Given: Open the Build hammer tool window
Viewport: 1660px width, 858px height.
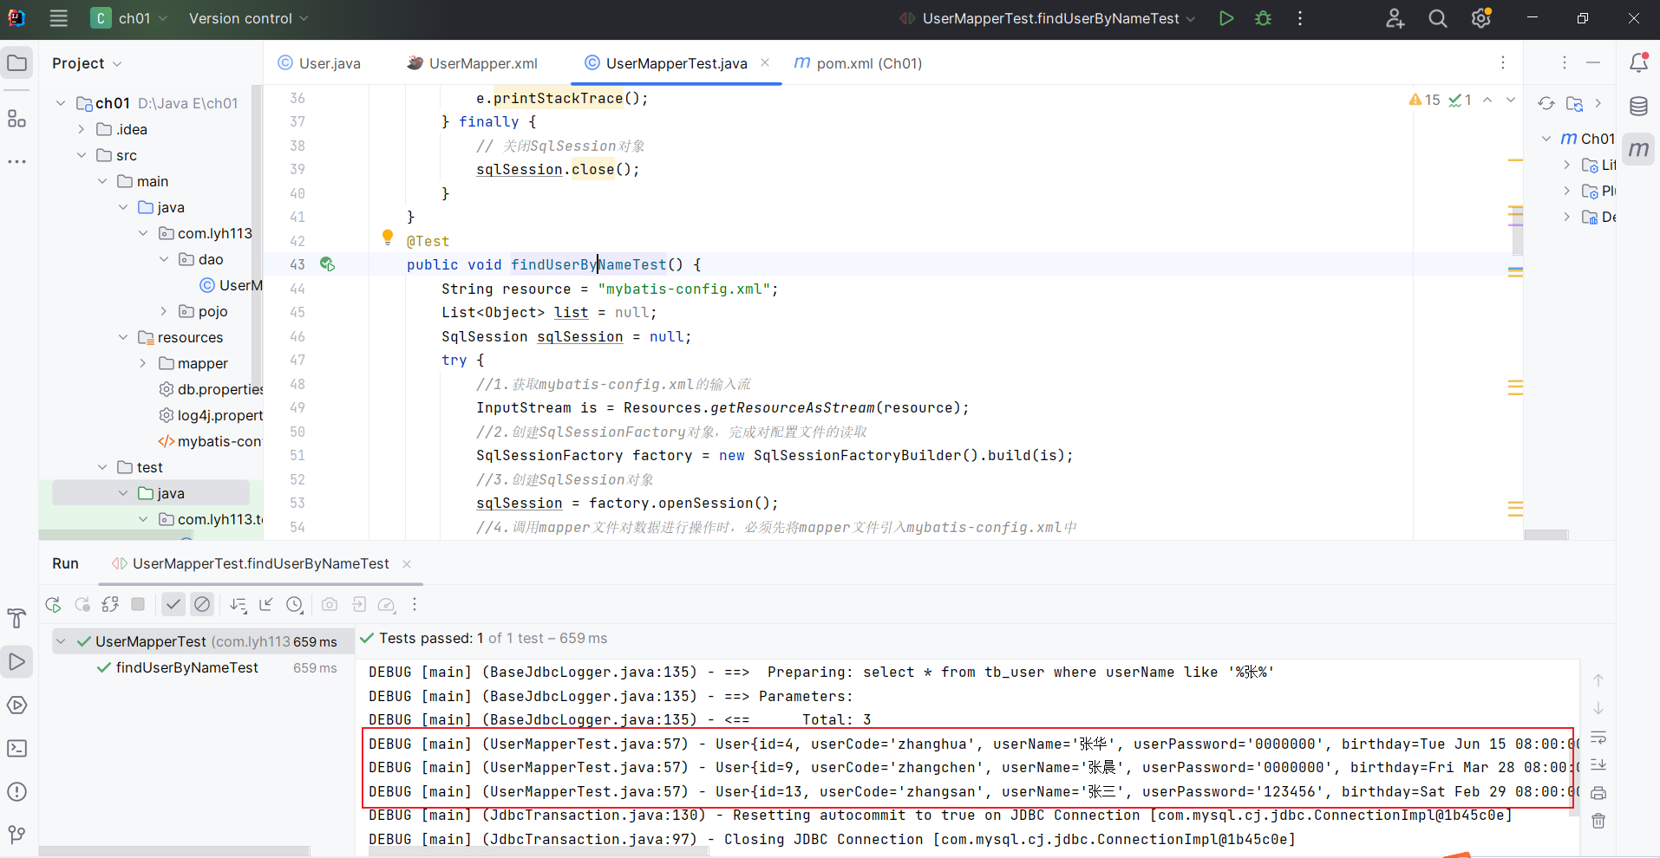Looking at the screenshot, I should click(16, 618).
